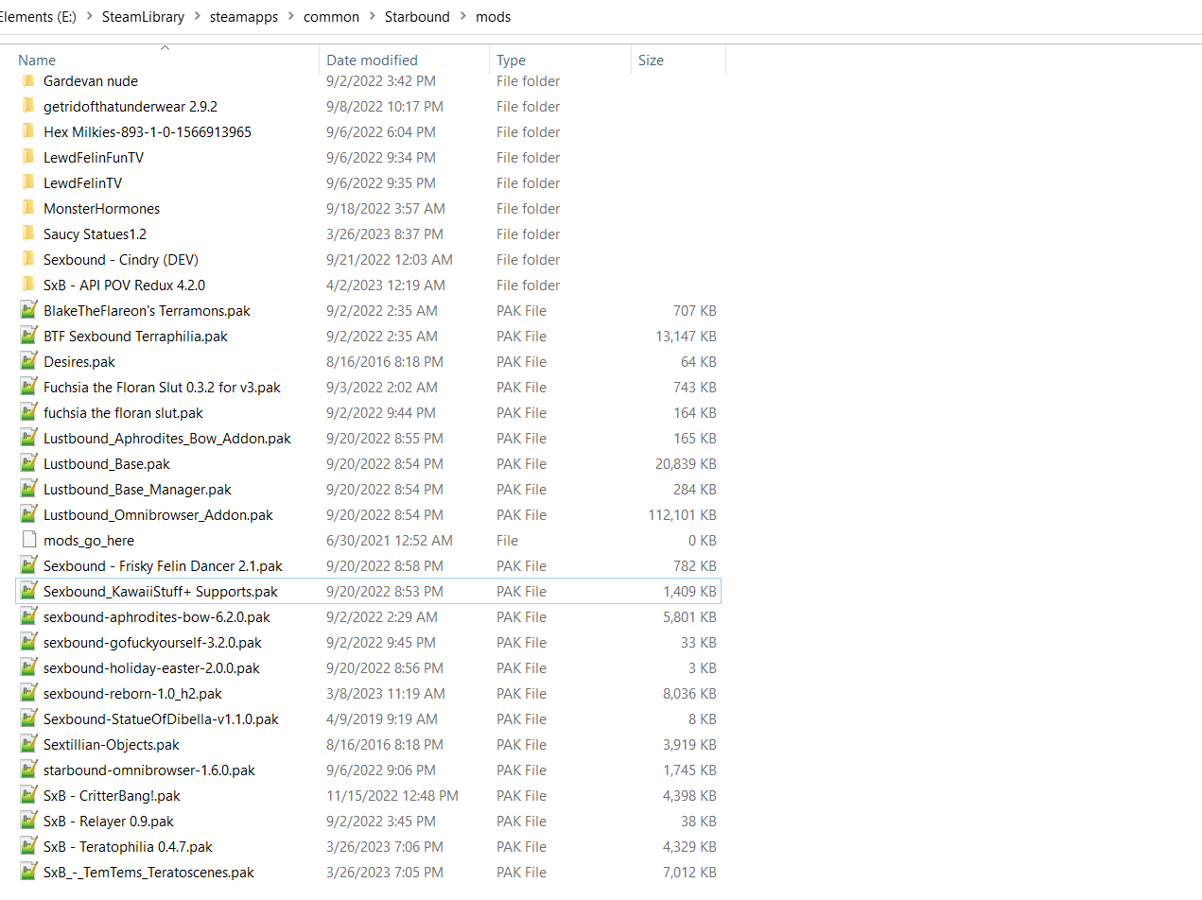This screenshot has width=1202, height=900.
Task: Expand the chevron after Elements (E:) in path
Action: (x=90, y=16)
